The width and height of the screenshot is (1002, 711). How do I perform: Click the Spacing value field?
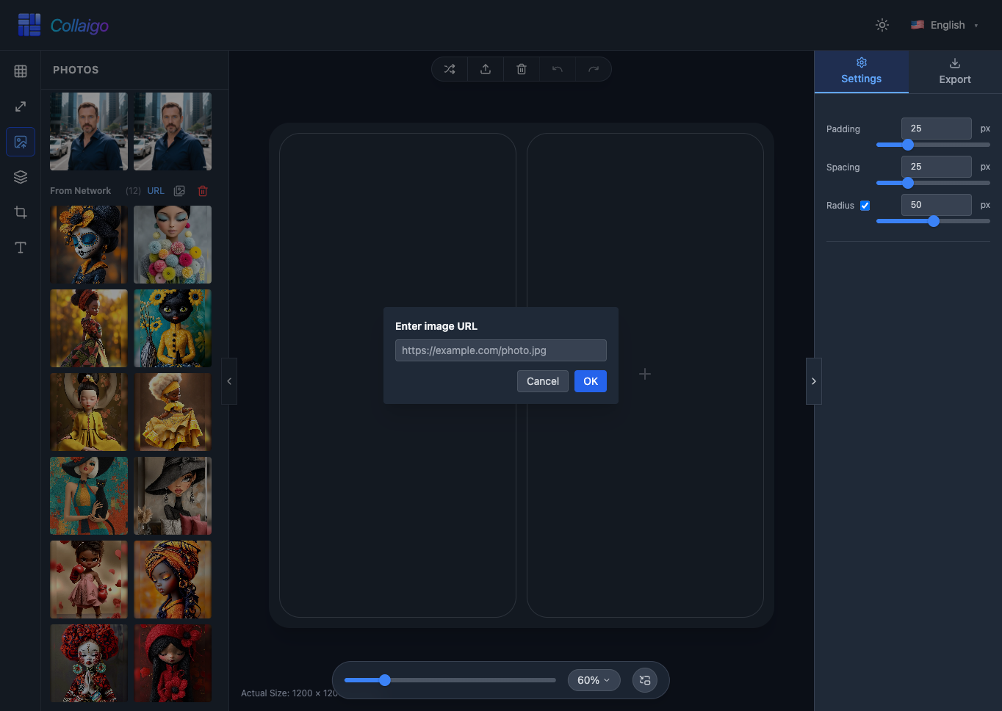tap(937, 167)
